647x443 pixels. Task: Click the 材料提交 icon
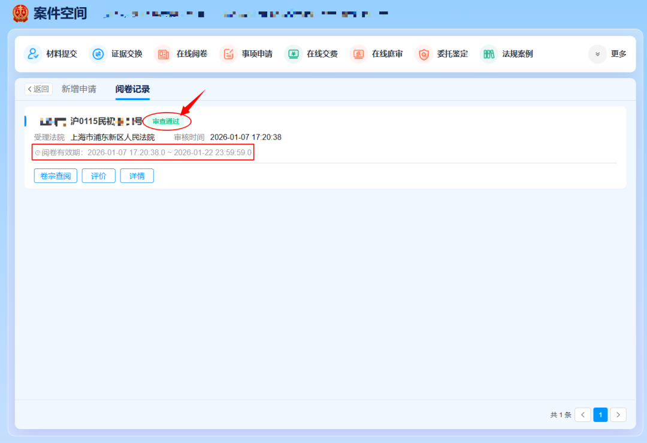click(x=33, y=54)
